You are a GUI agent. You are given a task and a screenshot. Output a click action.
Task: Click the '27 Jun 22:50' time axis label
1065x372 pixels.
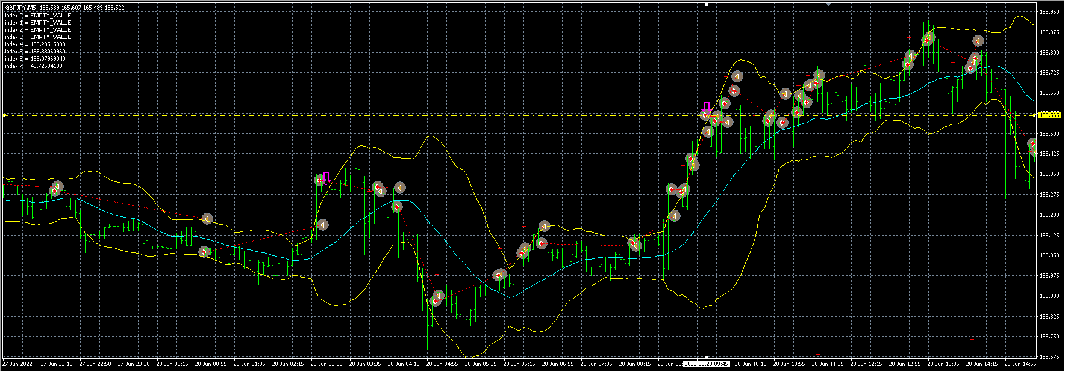(95, 364)
